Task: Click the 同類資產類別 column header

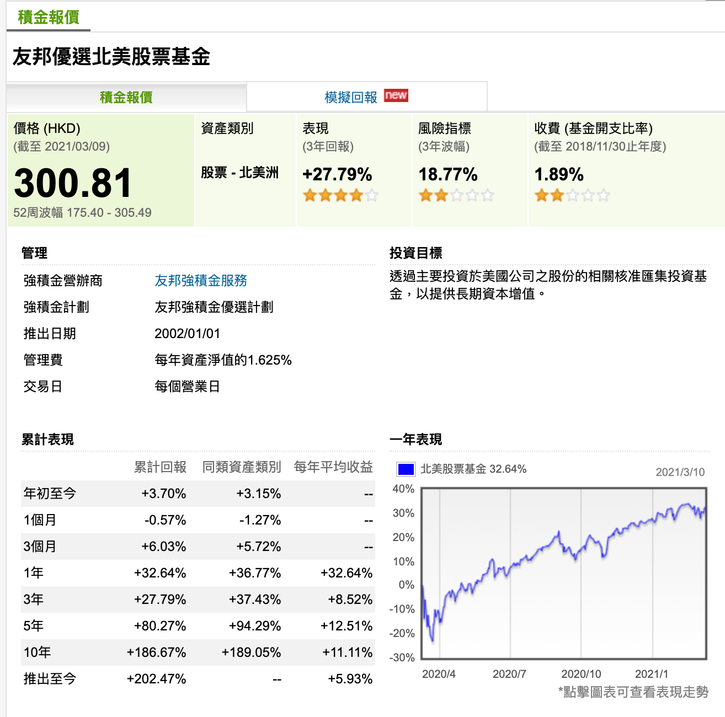Action: (242, 467)
